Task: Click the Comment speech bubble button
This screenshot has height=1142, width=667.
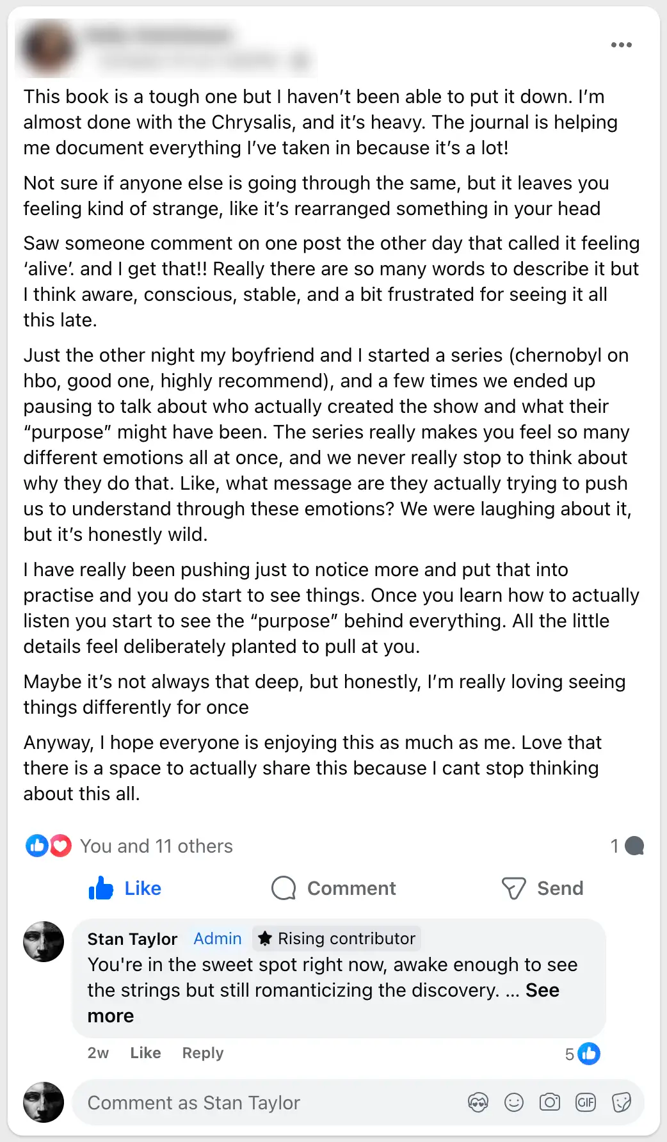Action: (x=333, y=889)
